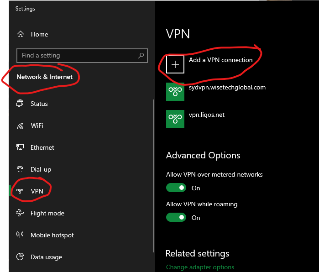Open Change adapter options link
Image resolution: width=319 pixels, height=272 pixels.
(200, 267)
